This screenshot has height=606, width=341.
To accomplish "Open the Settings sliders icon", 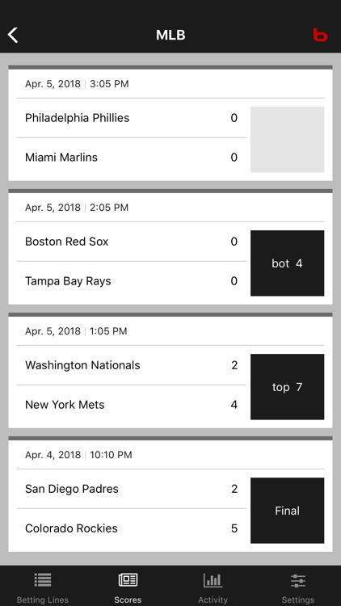I will pos(297,580).
